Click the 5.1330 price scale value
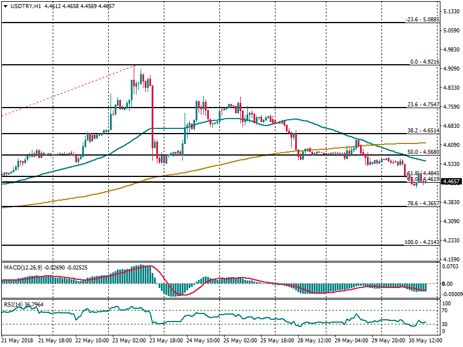The height and width of the screenshot is (347, 463). [450, 12]
